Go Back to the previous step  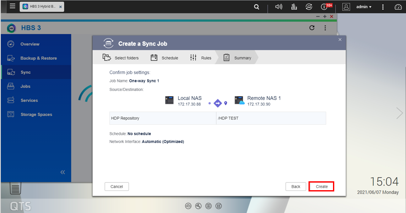click(296, 186)
